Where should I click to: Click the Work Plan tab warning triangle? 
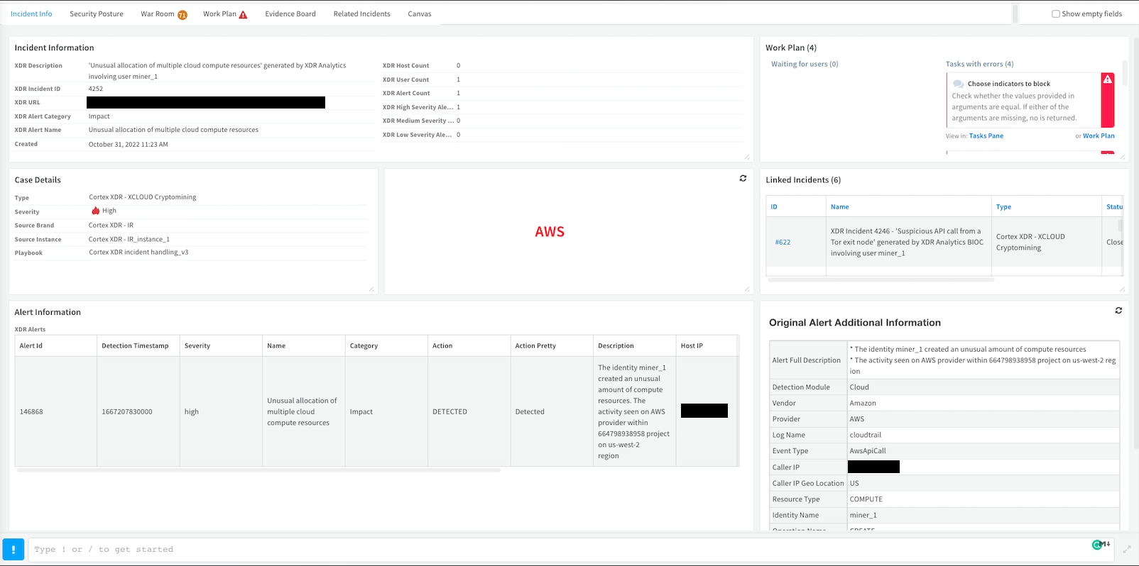(244, 15)
